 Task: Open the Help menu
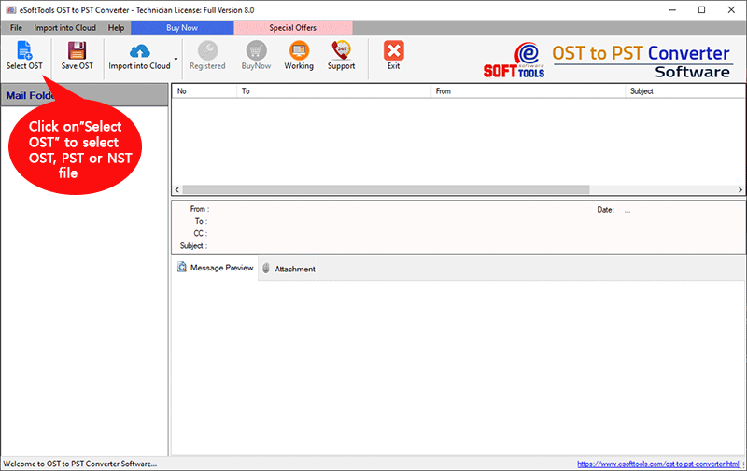pyautogui.click(x=116, y=28)
